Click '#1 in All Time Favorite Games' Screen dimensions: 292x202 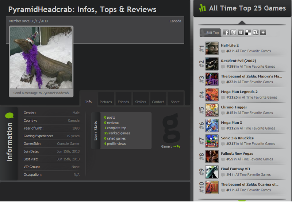pyautogui.click(x=249, y=190)
